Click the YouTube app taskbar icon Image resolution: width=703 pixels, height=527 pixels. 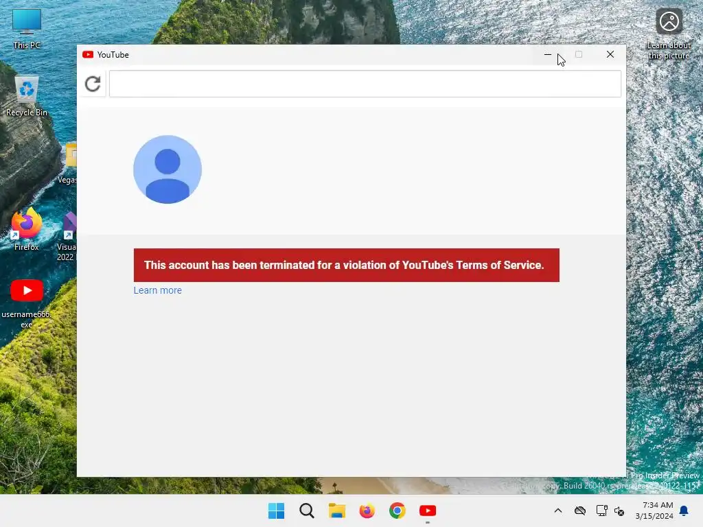428,511
